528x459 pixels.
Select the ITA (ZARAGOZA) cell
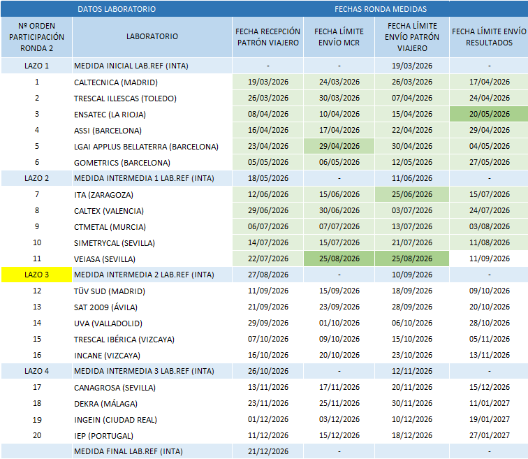point(152,195)
